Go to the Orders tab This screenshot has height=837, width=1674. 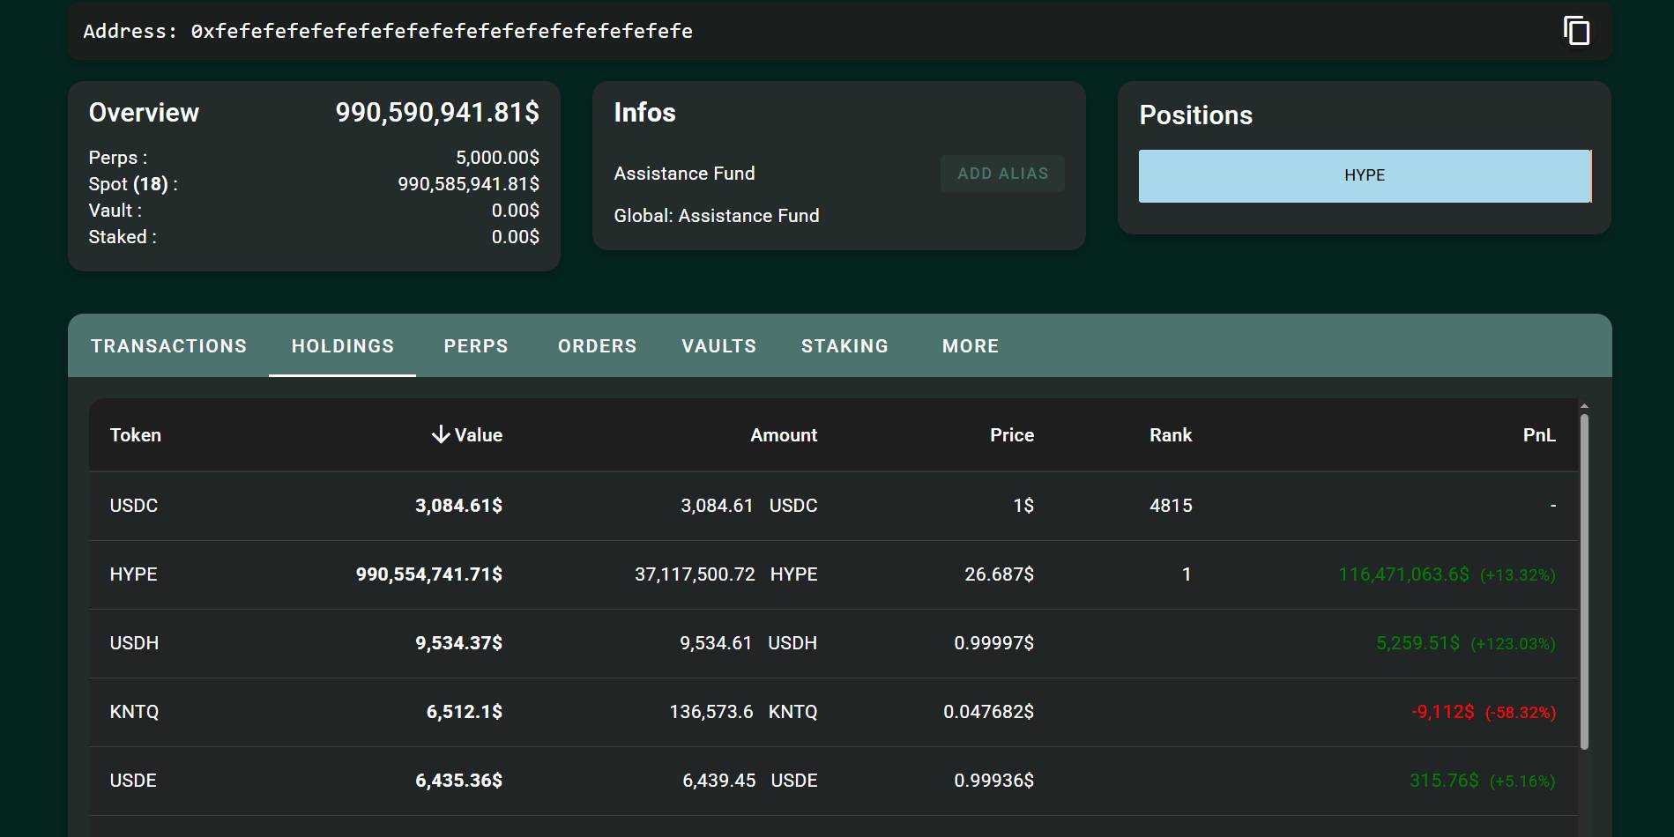tap(597, 346)
